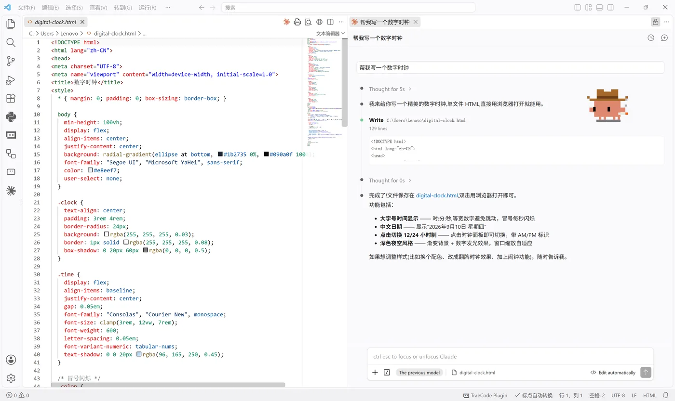Open 文件(F) menu
Screen dimensions: 675x401
click(27, 8)
